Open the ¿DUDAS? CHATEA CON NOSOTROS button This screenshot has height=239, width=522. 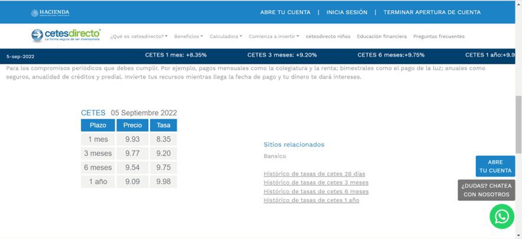click(x=486, y=190)
